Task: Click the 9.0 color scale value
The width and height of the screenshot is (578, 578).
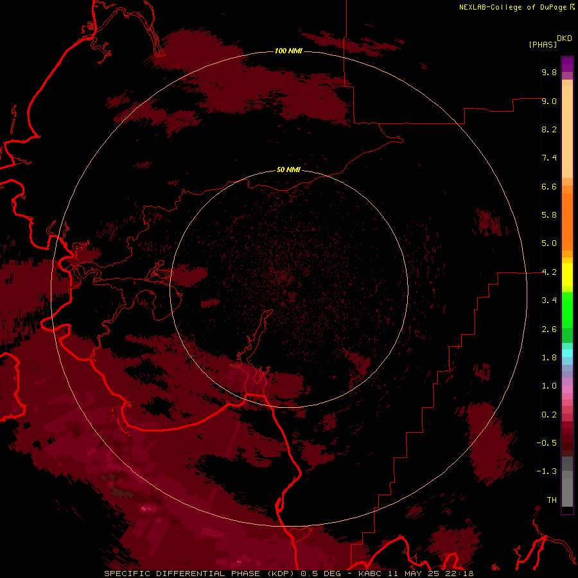Action: tap(549, 101)
